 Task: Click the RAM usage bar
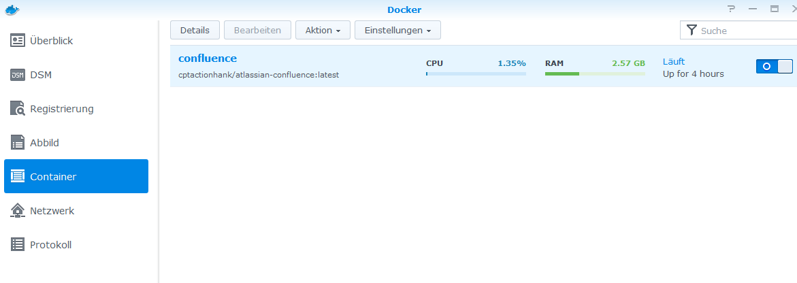(595, 73)
